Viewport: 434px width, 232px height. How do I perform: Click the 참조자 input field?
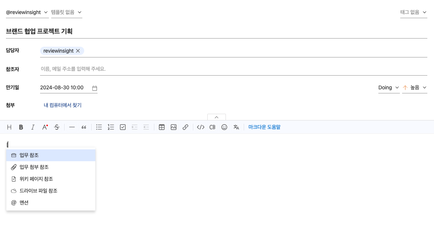(x=233, y=69)
